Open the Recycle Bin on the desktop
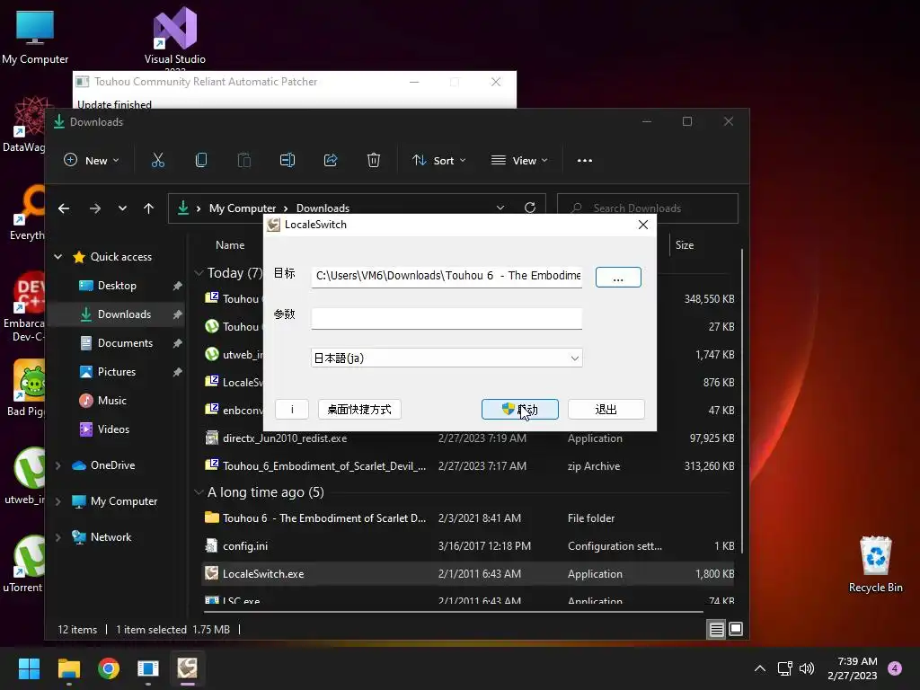Screen dimensions: 920x690 click(x=875, y=564)
